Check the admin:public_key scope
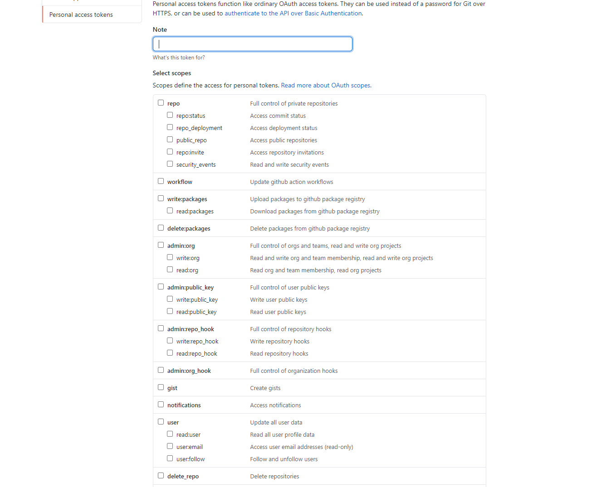The height and width of the screenshot is (487, 616). (x=161, y=286)
